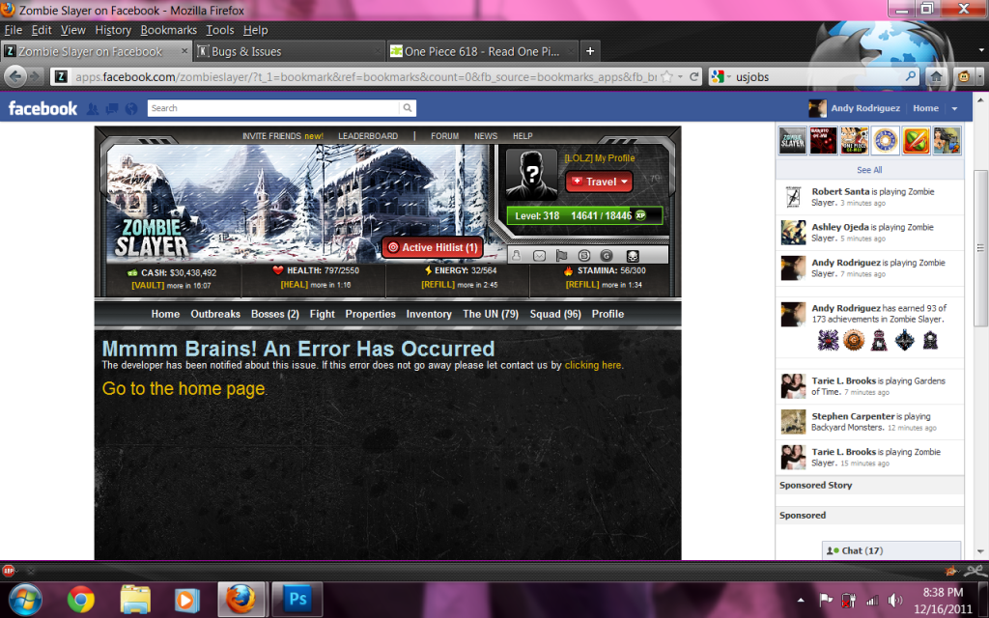This screenshot has height=618, width=989.
Task: Open Windows Media Player from taskbar
Action: (186, 599)
